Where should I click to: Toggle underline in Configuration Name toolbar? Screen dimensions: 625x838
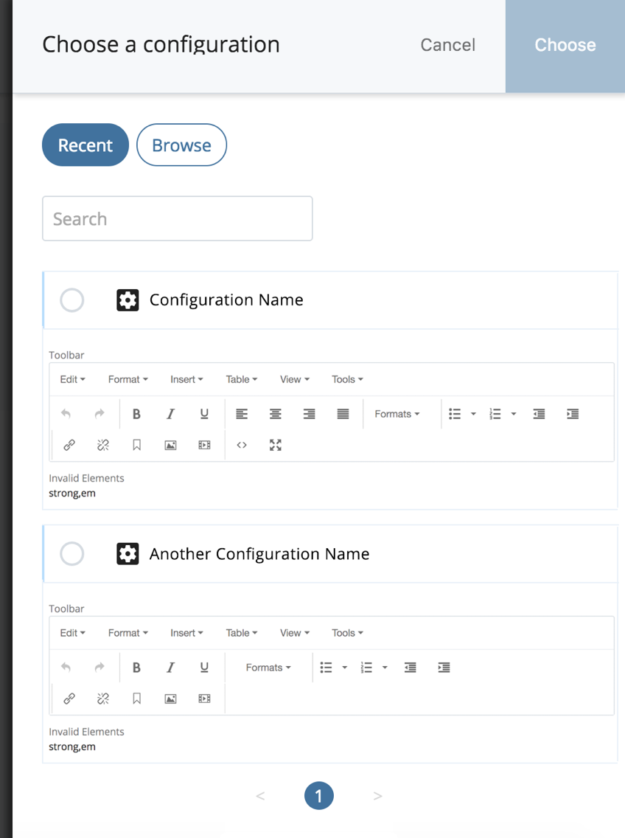[x=204, y=414]
